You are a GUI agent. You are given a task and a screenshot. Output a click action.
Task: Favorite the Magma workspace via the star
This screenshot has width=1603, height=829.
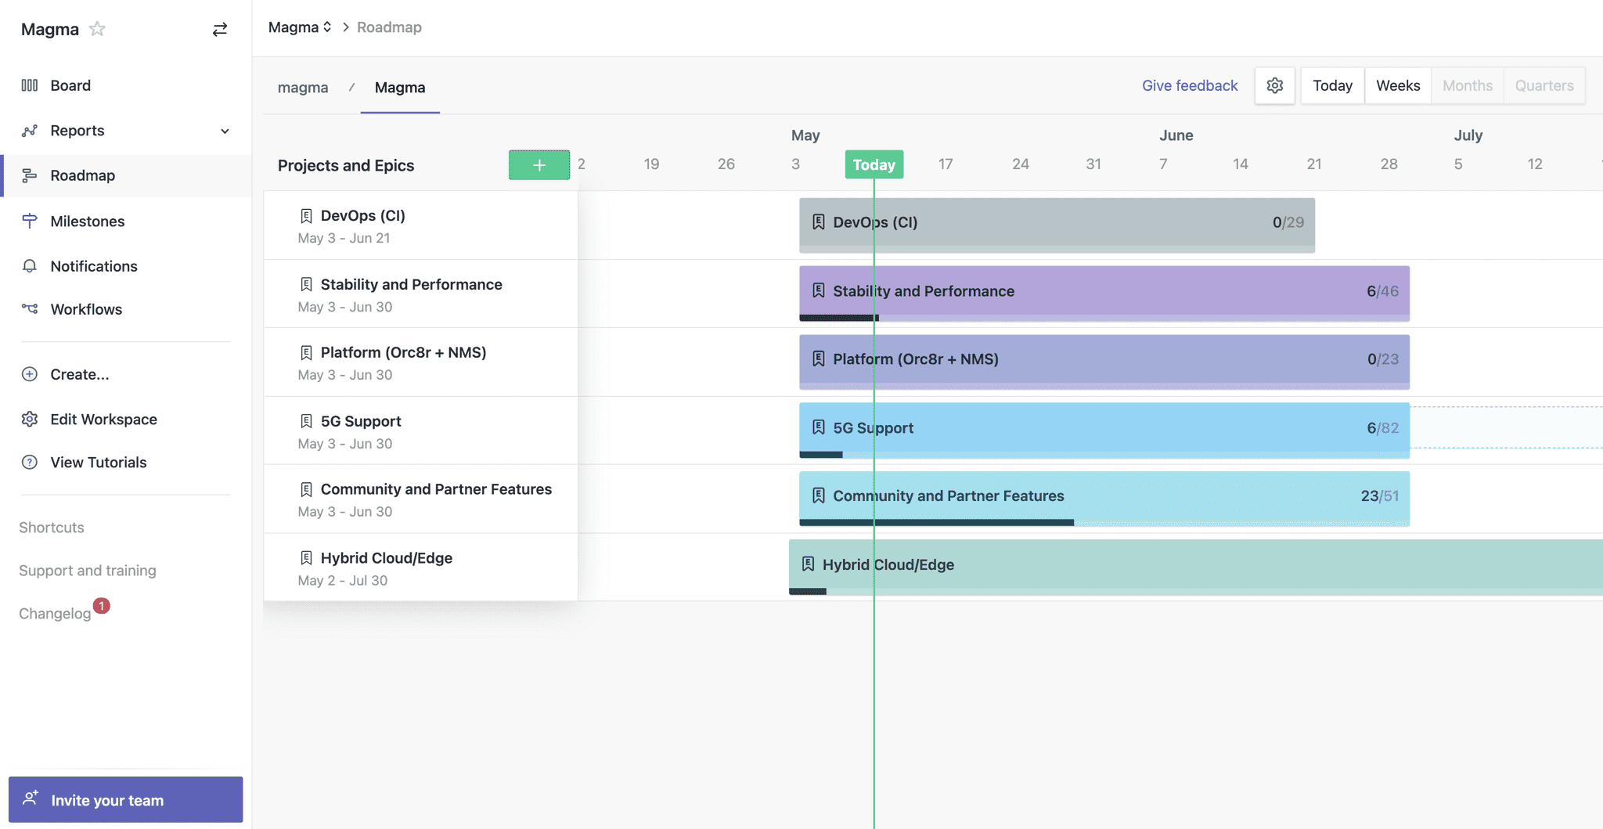pos(98,28)
